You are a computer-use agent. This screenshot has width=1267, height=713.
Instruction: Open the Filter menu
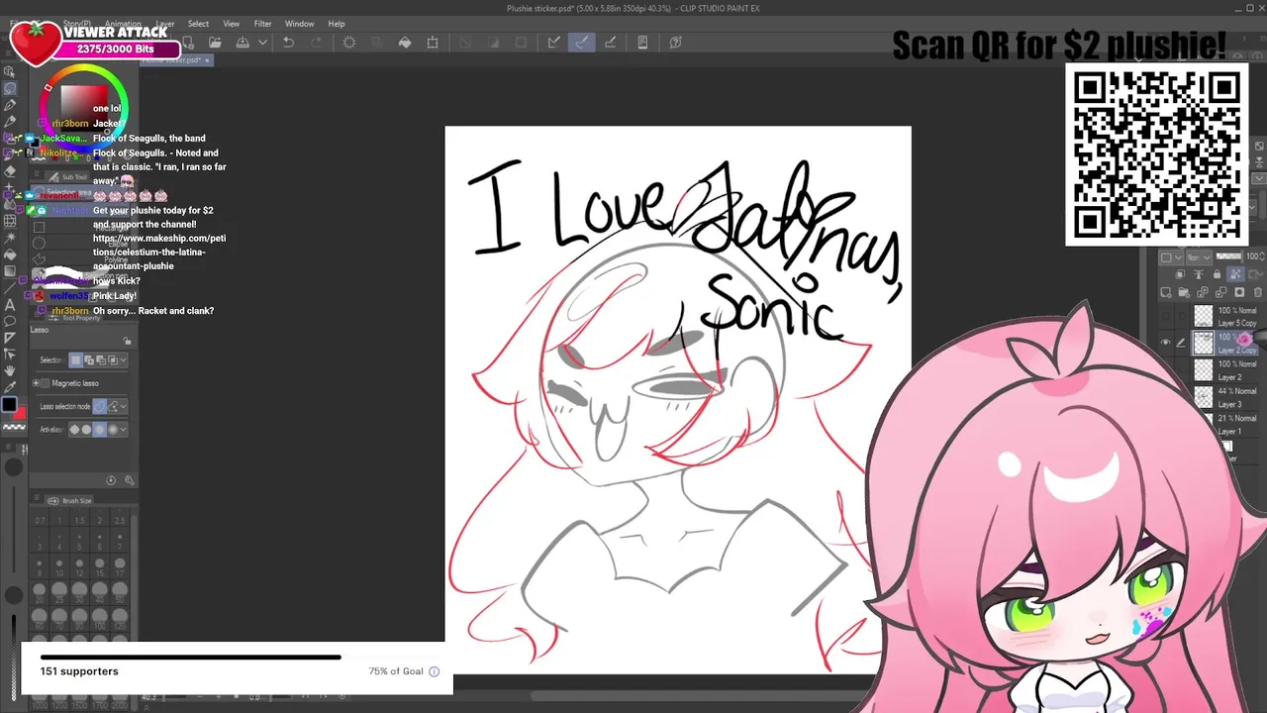262,24
